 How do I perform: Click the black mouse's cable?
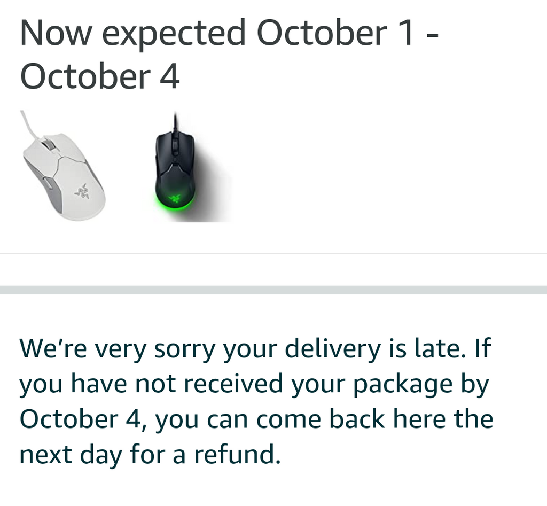pyautogui.click(x=175, y=122)
